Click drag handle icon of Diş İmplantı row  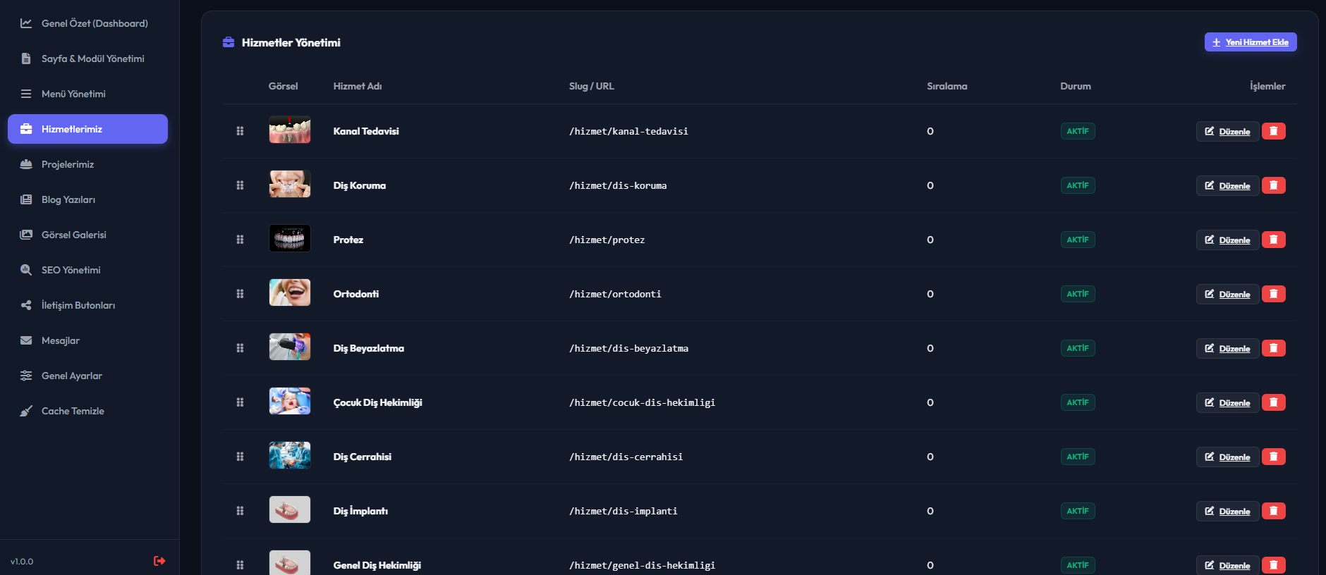[240, 511]
